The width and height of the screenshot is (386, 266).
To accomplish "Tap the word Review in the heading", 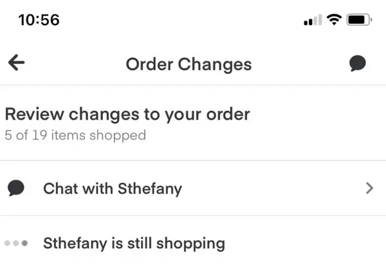I will pos(32,115).
